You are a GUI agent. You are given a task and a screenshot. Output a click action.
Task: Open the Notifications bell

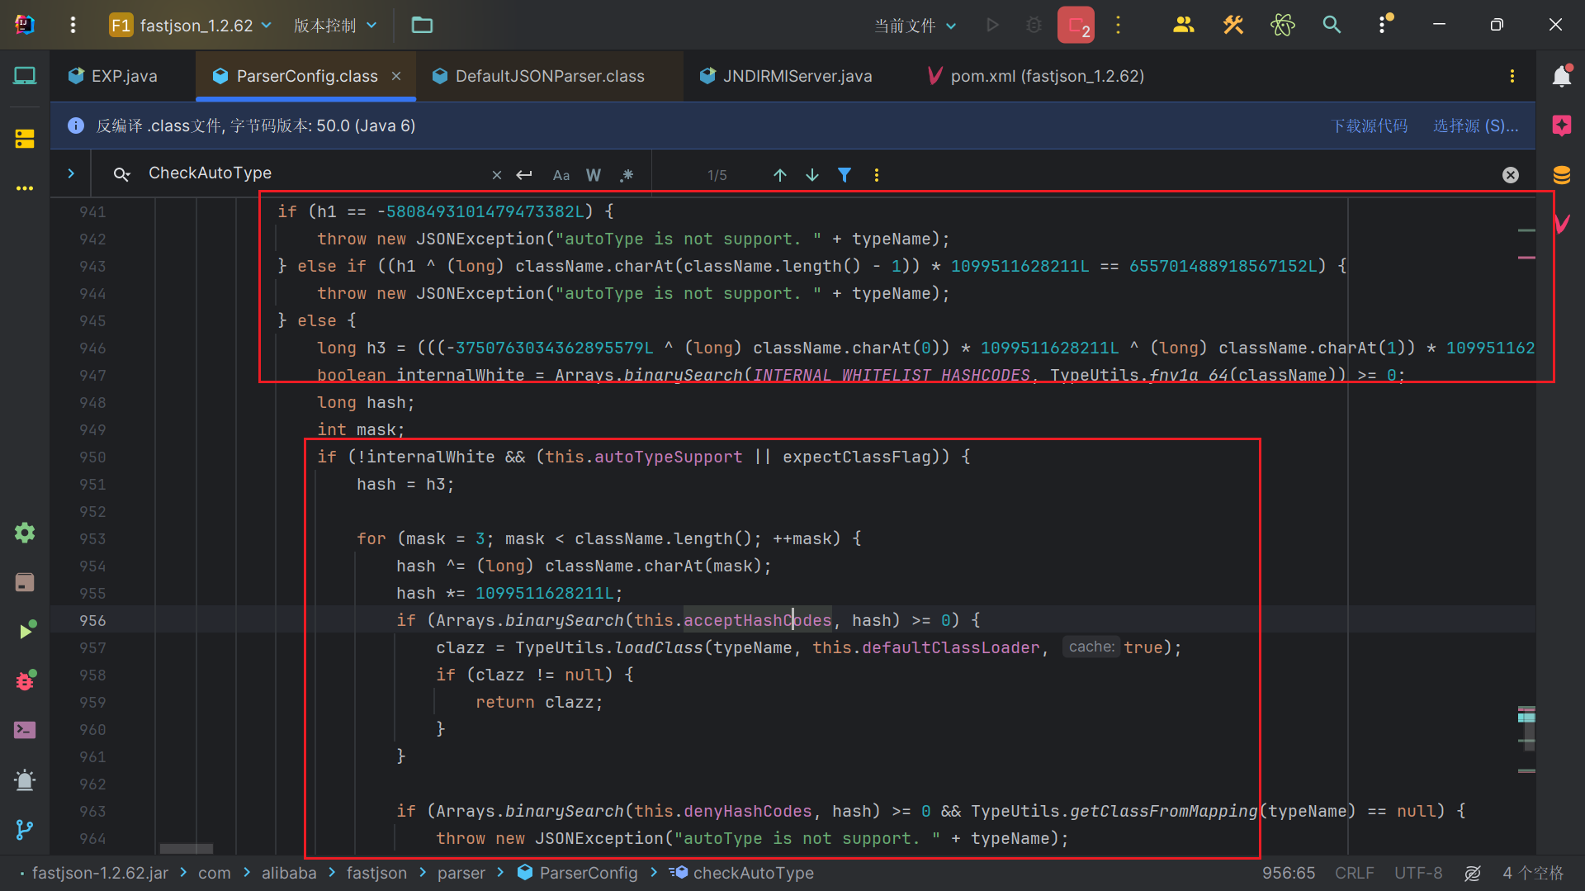click(1562, 76)
